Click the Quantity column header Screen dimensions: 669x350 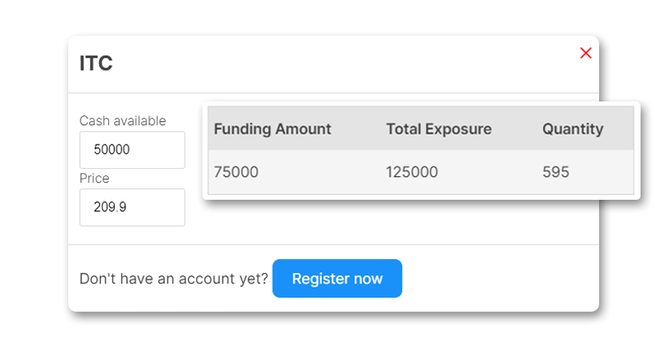[x=572, y=129]
